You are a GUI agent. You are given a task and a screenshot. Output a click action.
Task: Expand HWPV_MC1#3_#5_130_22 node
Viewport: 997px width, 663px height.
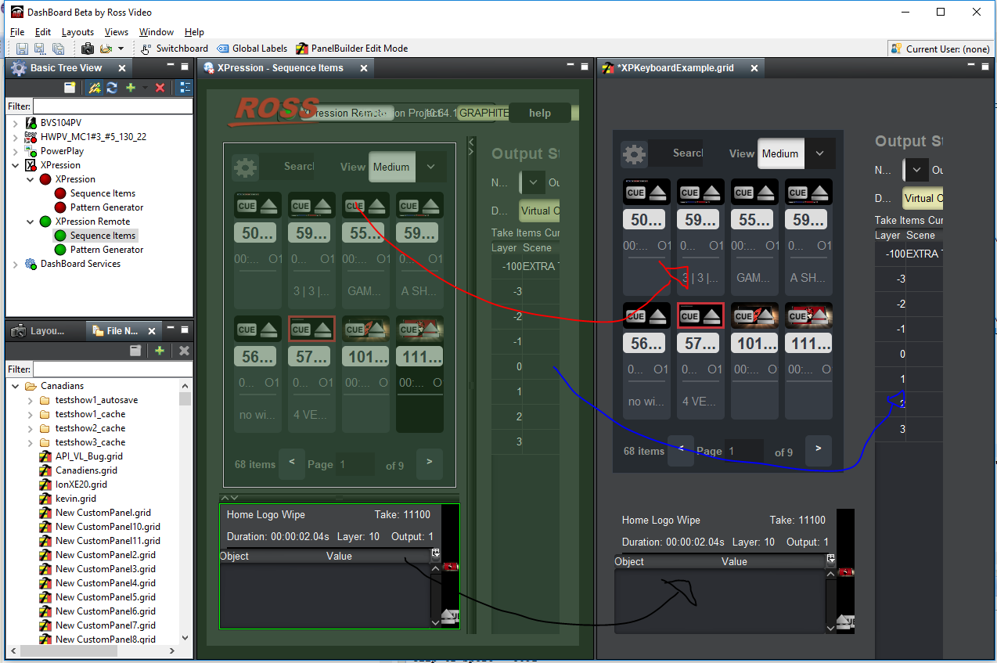[x=16, y=137]
